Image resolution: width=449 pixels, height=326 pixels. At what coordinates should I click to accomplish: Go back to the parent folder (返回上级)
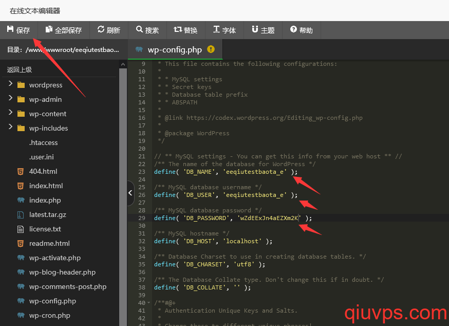point(20,69)
